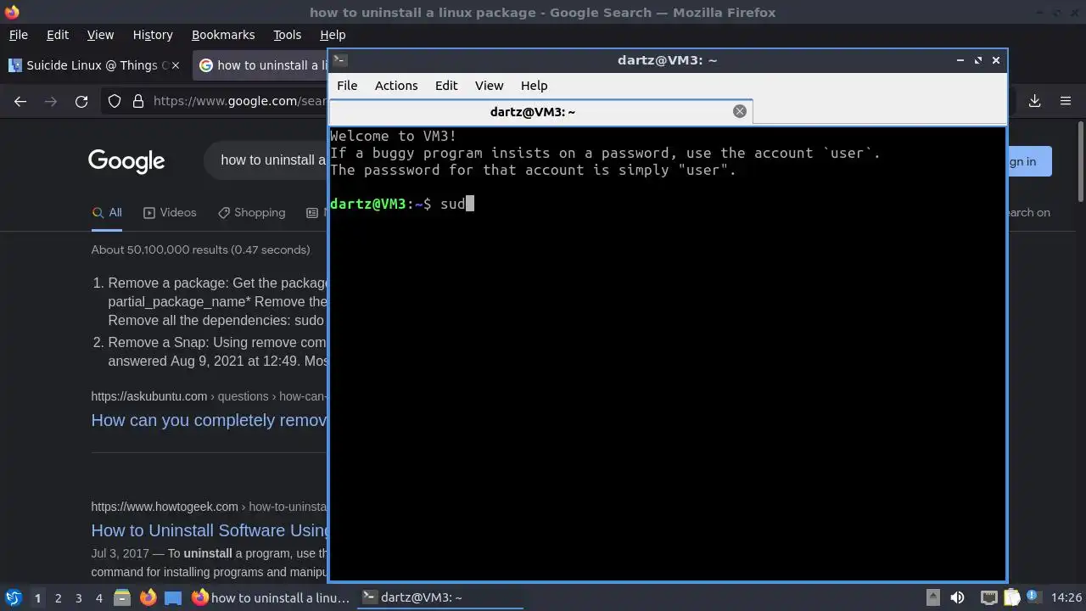
Task: Open the volume control in tray
Action: [x=957, y=597]
